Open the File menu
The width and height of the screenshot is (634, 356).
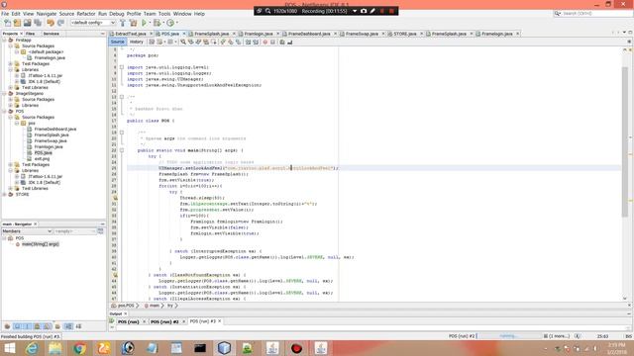5,14
